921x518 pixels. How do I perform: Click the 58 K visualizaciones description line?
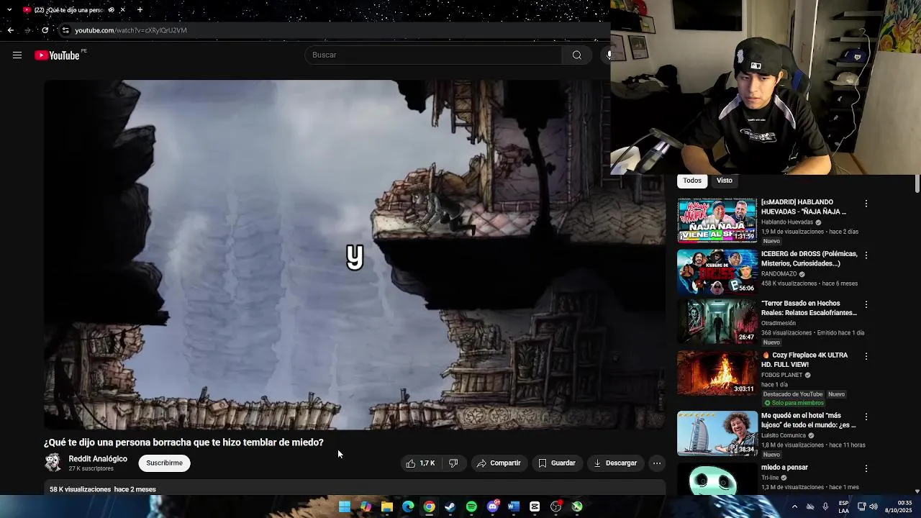103,489
